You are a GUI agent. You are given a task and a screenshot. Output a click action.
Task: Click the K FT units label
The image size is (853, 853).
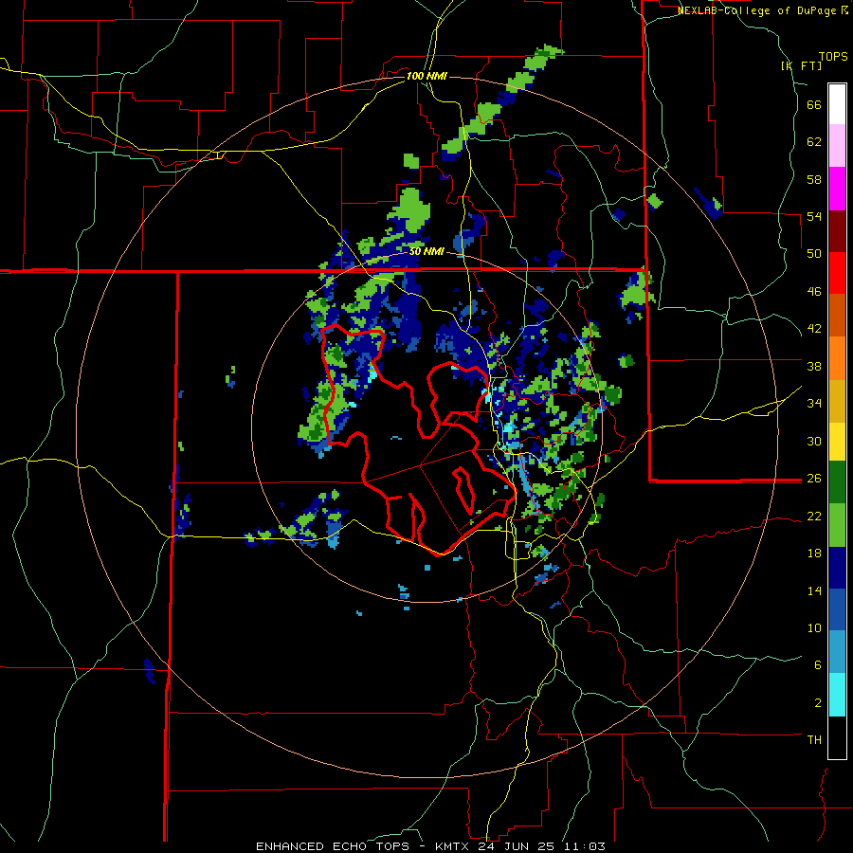click(801, 65)
